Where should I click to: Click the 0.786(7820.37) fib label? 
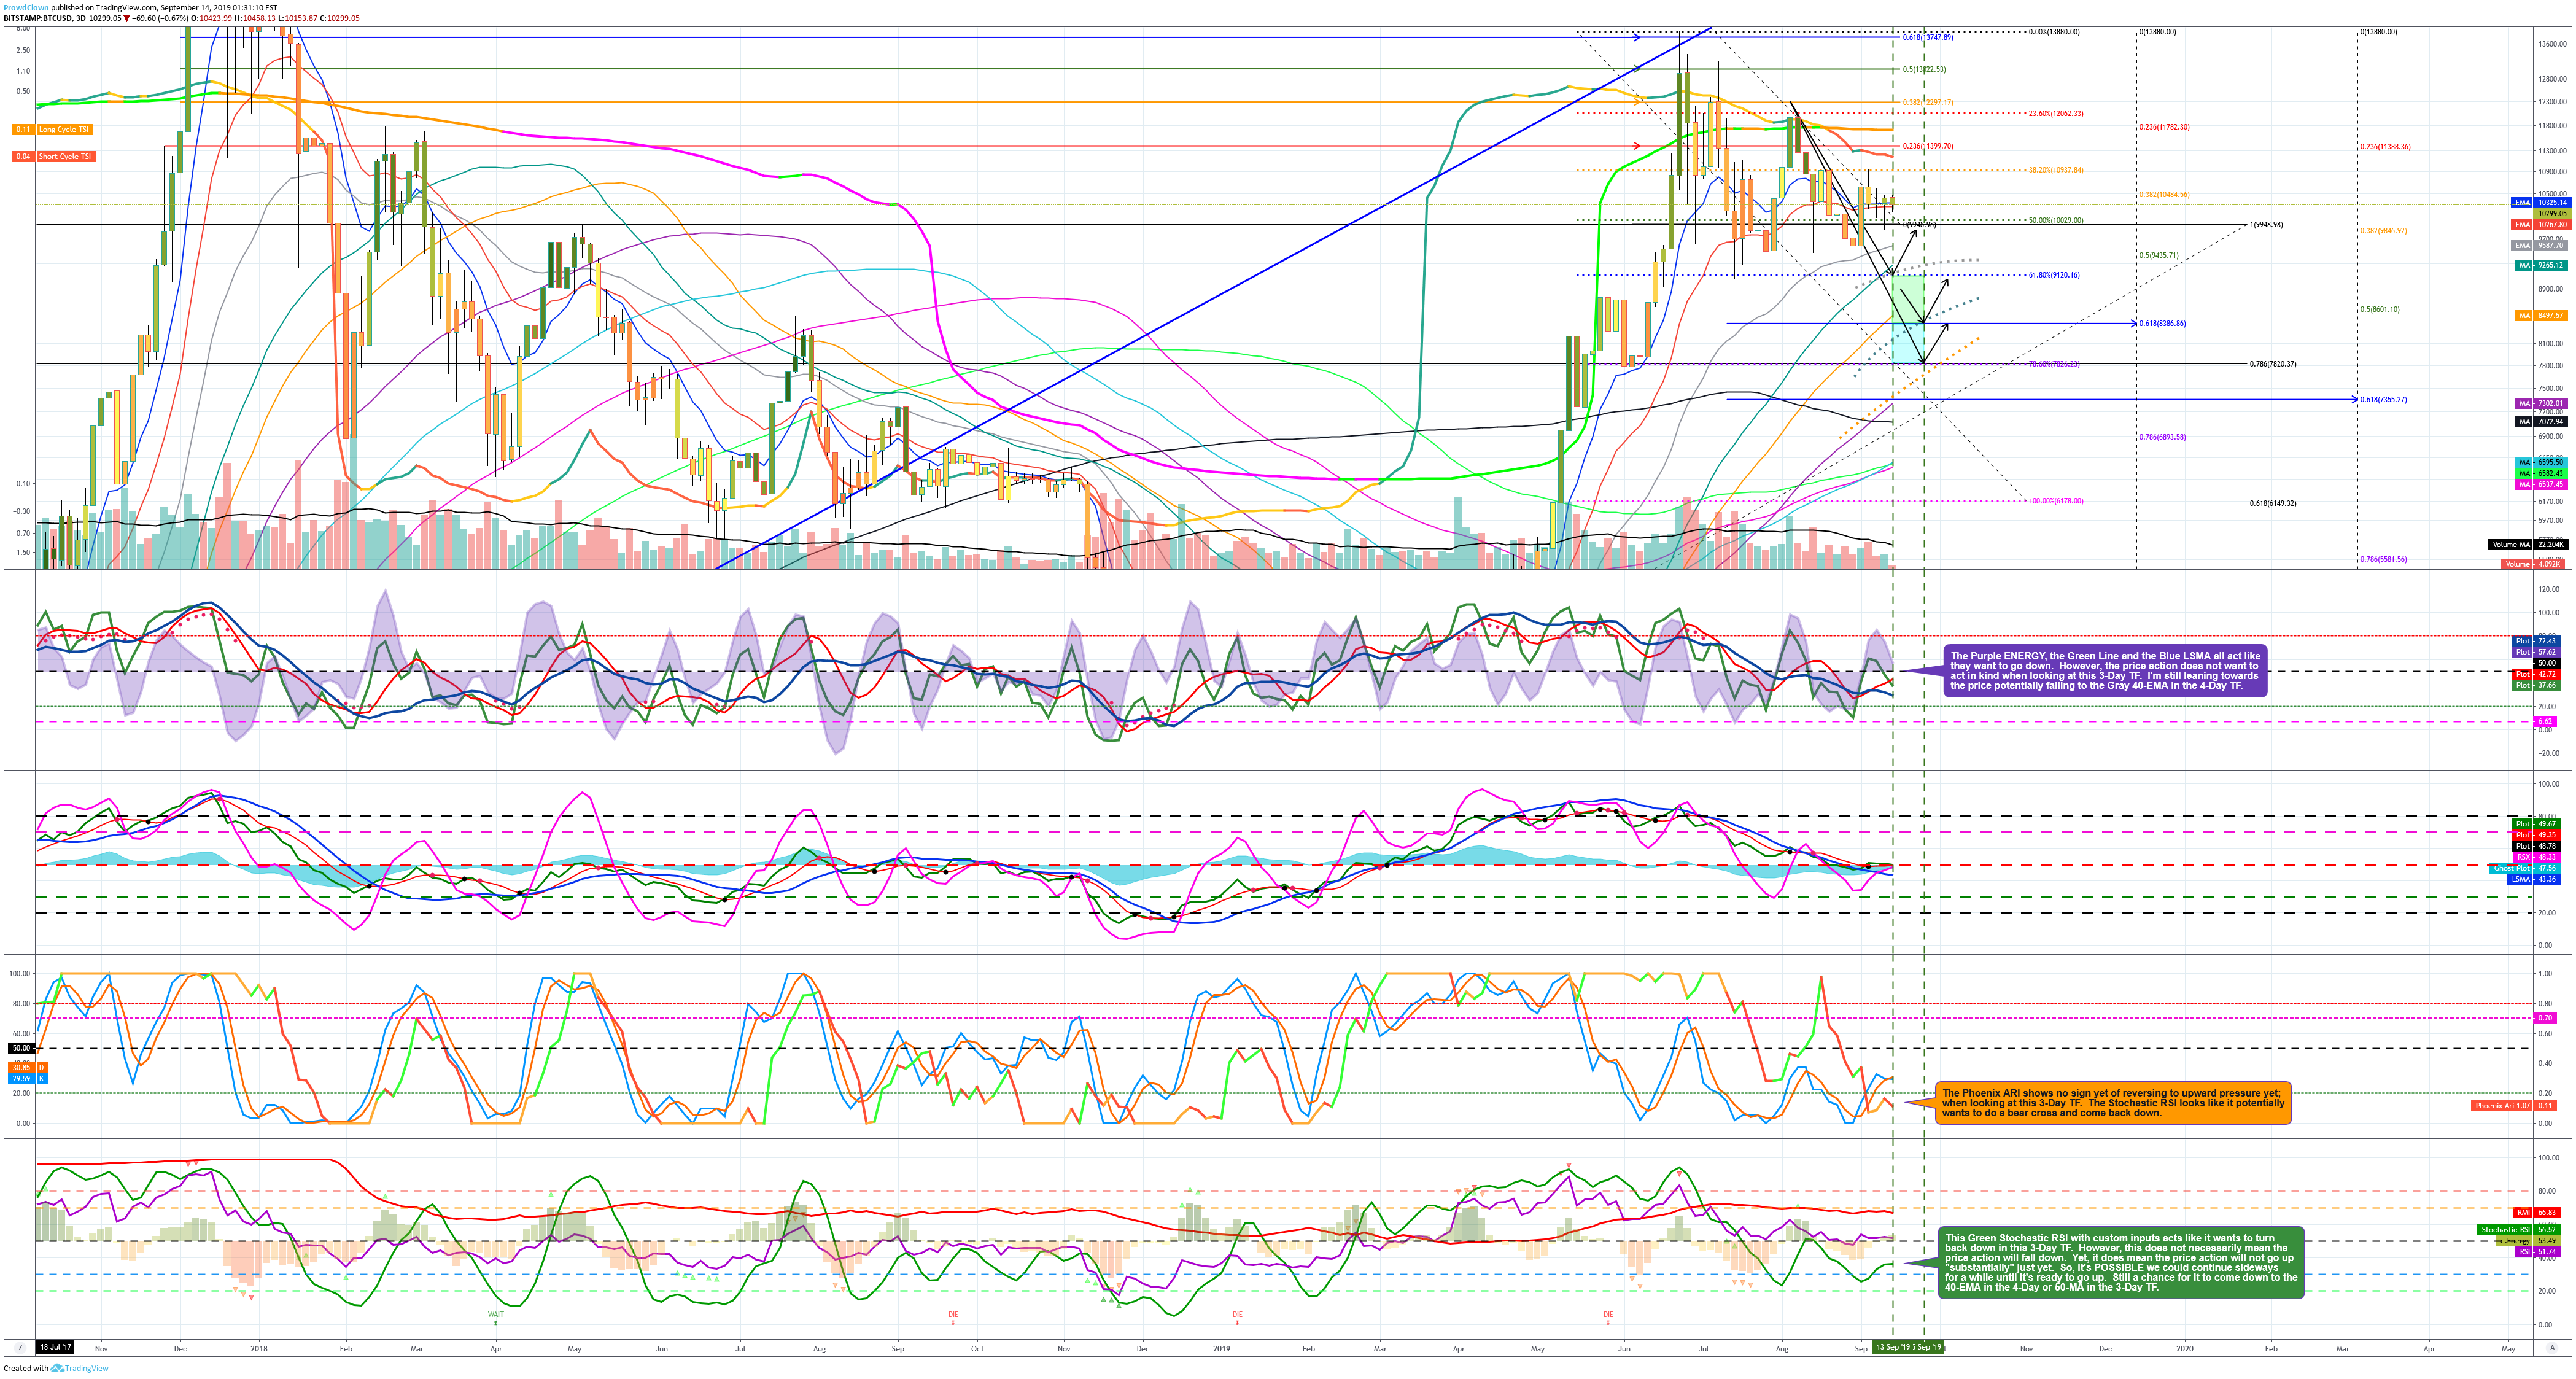pyautogui.click(x=2273, y=364)
